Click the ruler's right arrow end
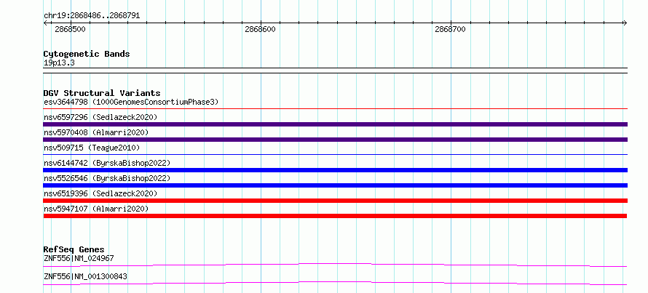The width and height of the screenshot is (648, 293). tap(625, 23)
